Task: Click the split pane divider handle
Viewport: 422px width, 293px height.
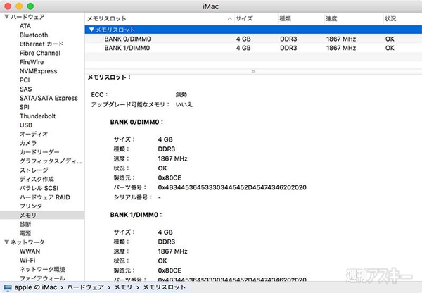Action: point(253,71)
